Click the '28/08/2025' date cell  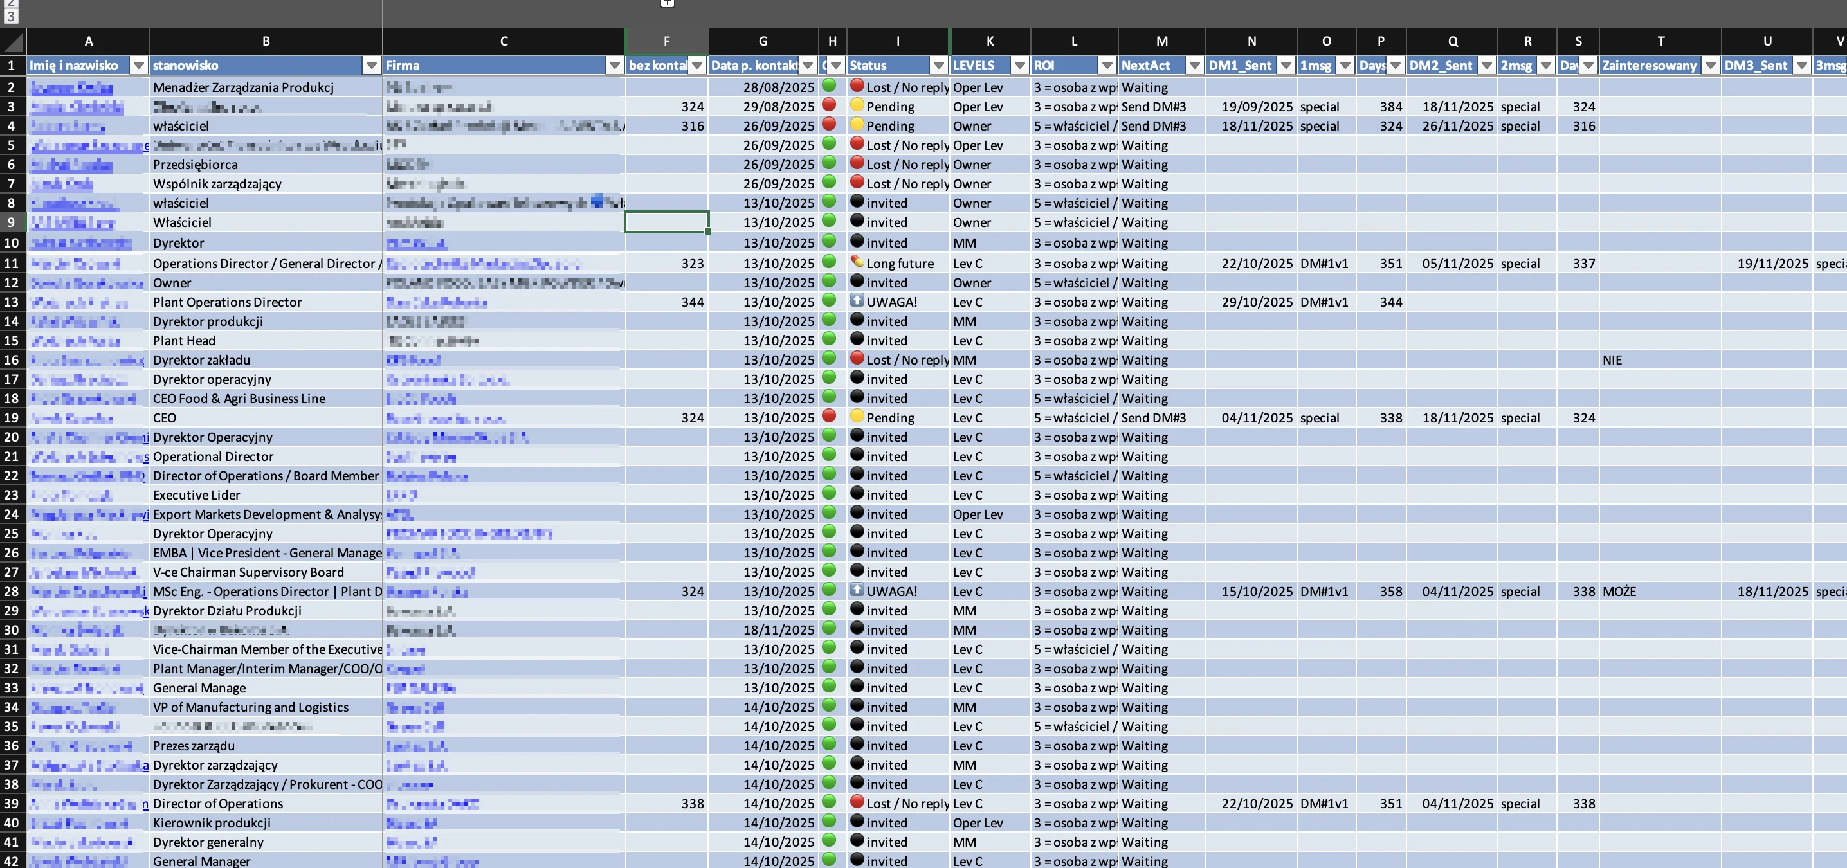pyautogui.click(x=763, y=87)
